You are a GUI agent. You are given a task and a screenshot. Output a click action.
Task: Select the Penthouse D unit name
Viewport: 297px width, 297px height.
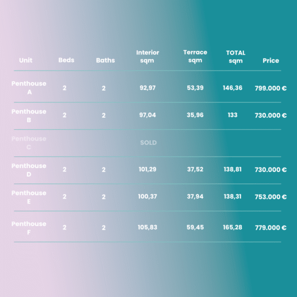point(29,170)
